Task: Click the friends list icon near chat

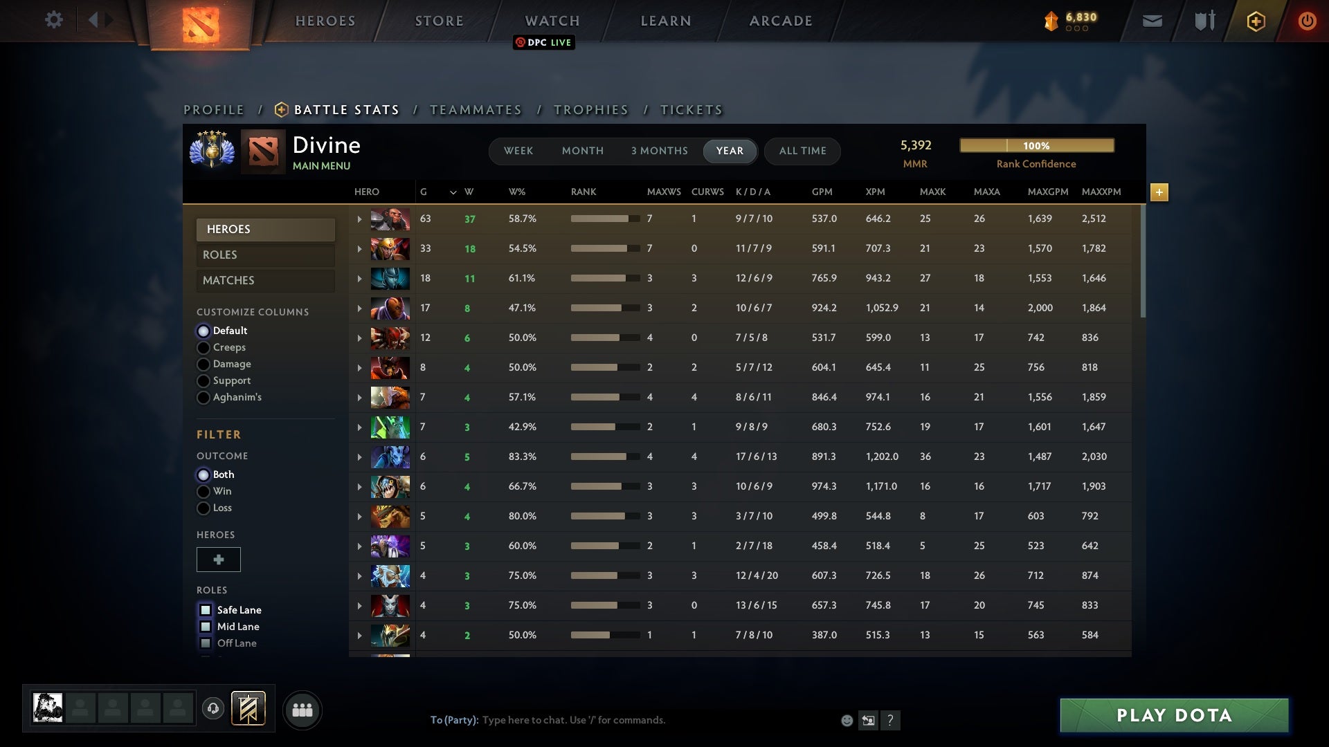Action: pos(302,710)
